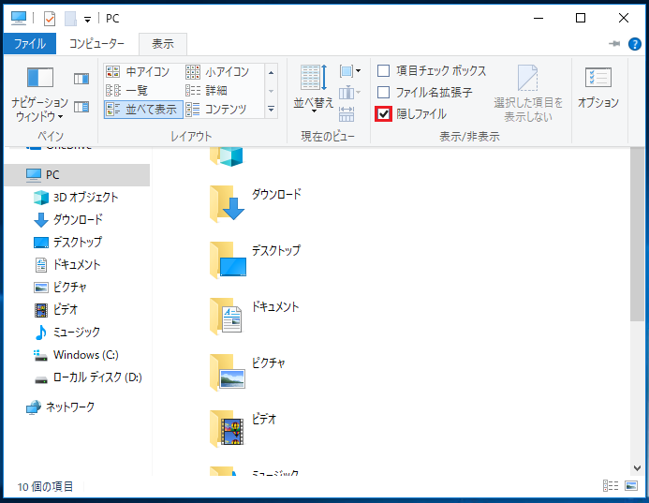Viewport: 649px width, 503px height.
Task: Click the add columns icon
Action: pyautogui.click(x=349, y=93)
